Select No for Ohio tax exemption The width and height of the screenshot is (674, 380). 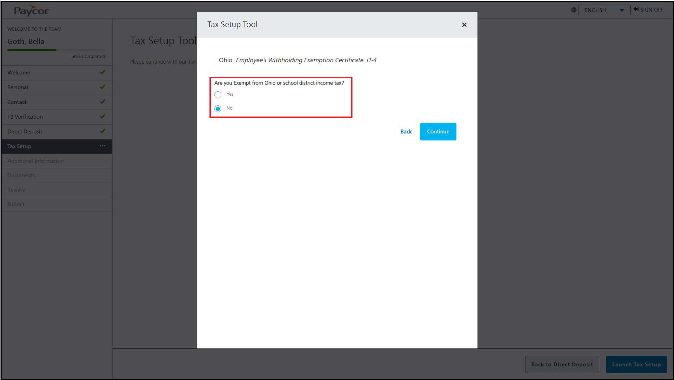(218, 109)
